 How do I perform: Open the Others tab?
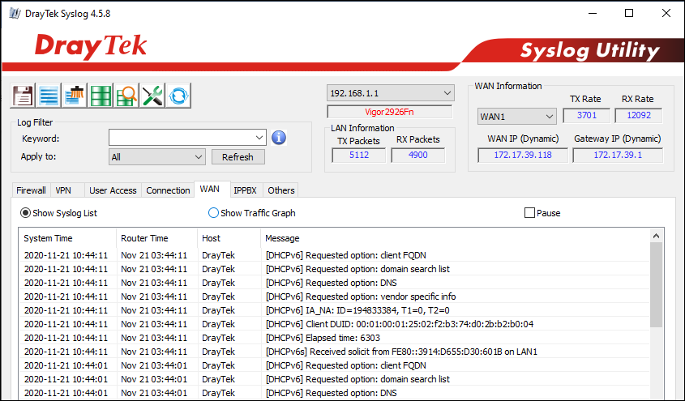[281, 190]
